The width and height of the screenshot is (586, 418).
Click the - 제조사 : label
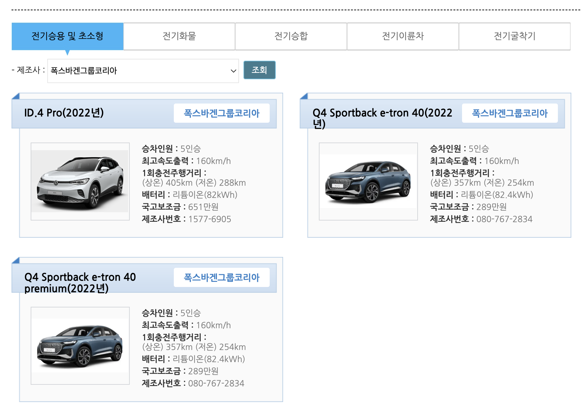[x=28, y=70]
